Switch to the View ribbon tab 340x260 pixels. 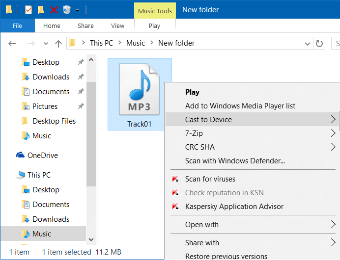click(117, 26)
